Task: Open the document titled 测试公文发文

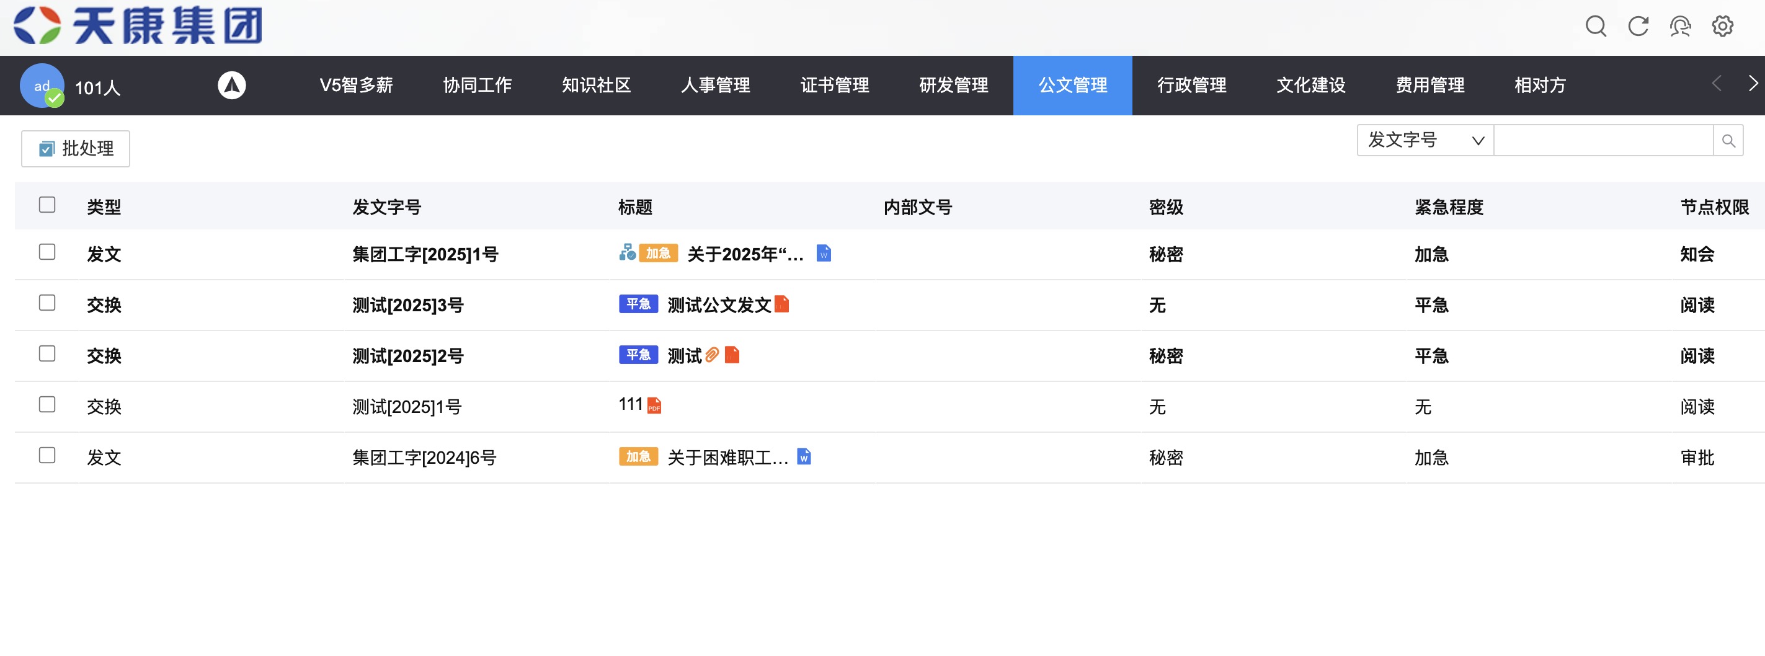Action: (x=719, y=304)
